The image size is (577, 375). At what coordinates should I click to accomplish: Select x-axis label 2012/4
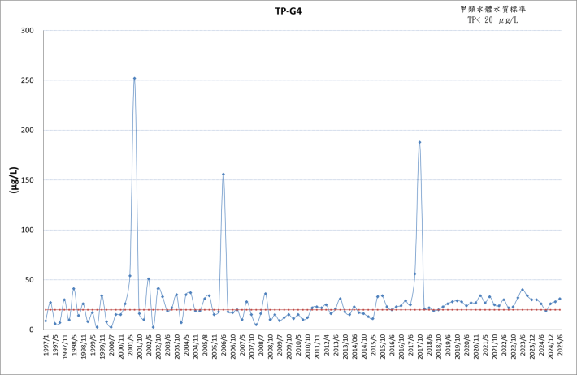point(327,345)
